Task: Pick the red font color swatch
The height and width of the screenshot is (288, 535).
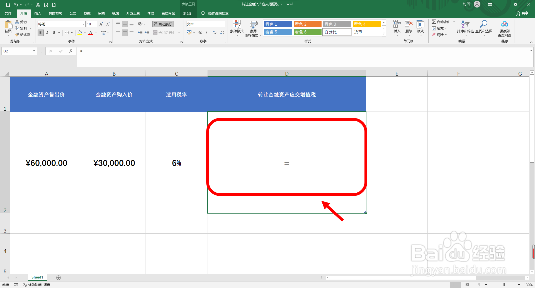Action: [x=91, y=33]
